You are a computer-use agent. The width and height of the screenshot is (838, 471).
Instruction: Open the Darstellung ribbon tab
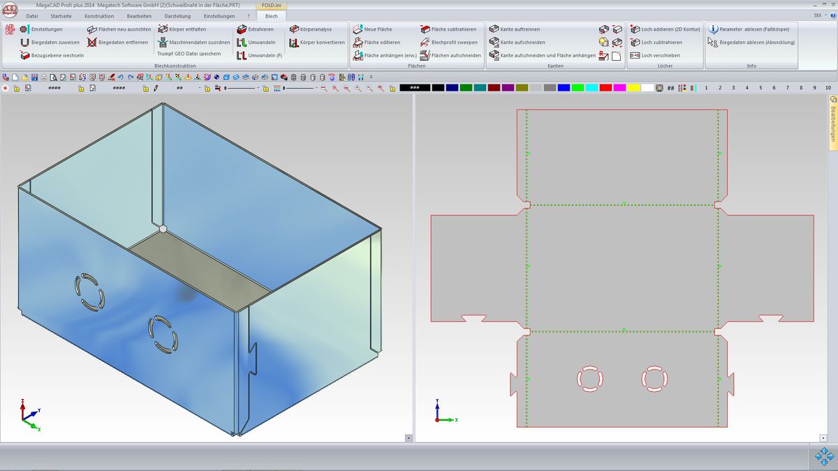[177, 15]
